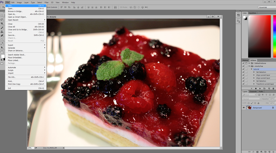Select the Crop tool in toolbar

coord(2,24)
